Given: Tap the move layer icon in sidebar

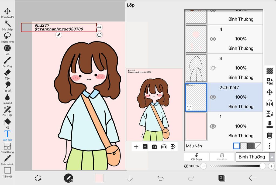Looking at the screenshot, I should [x=270, y=92].
